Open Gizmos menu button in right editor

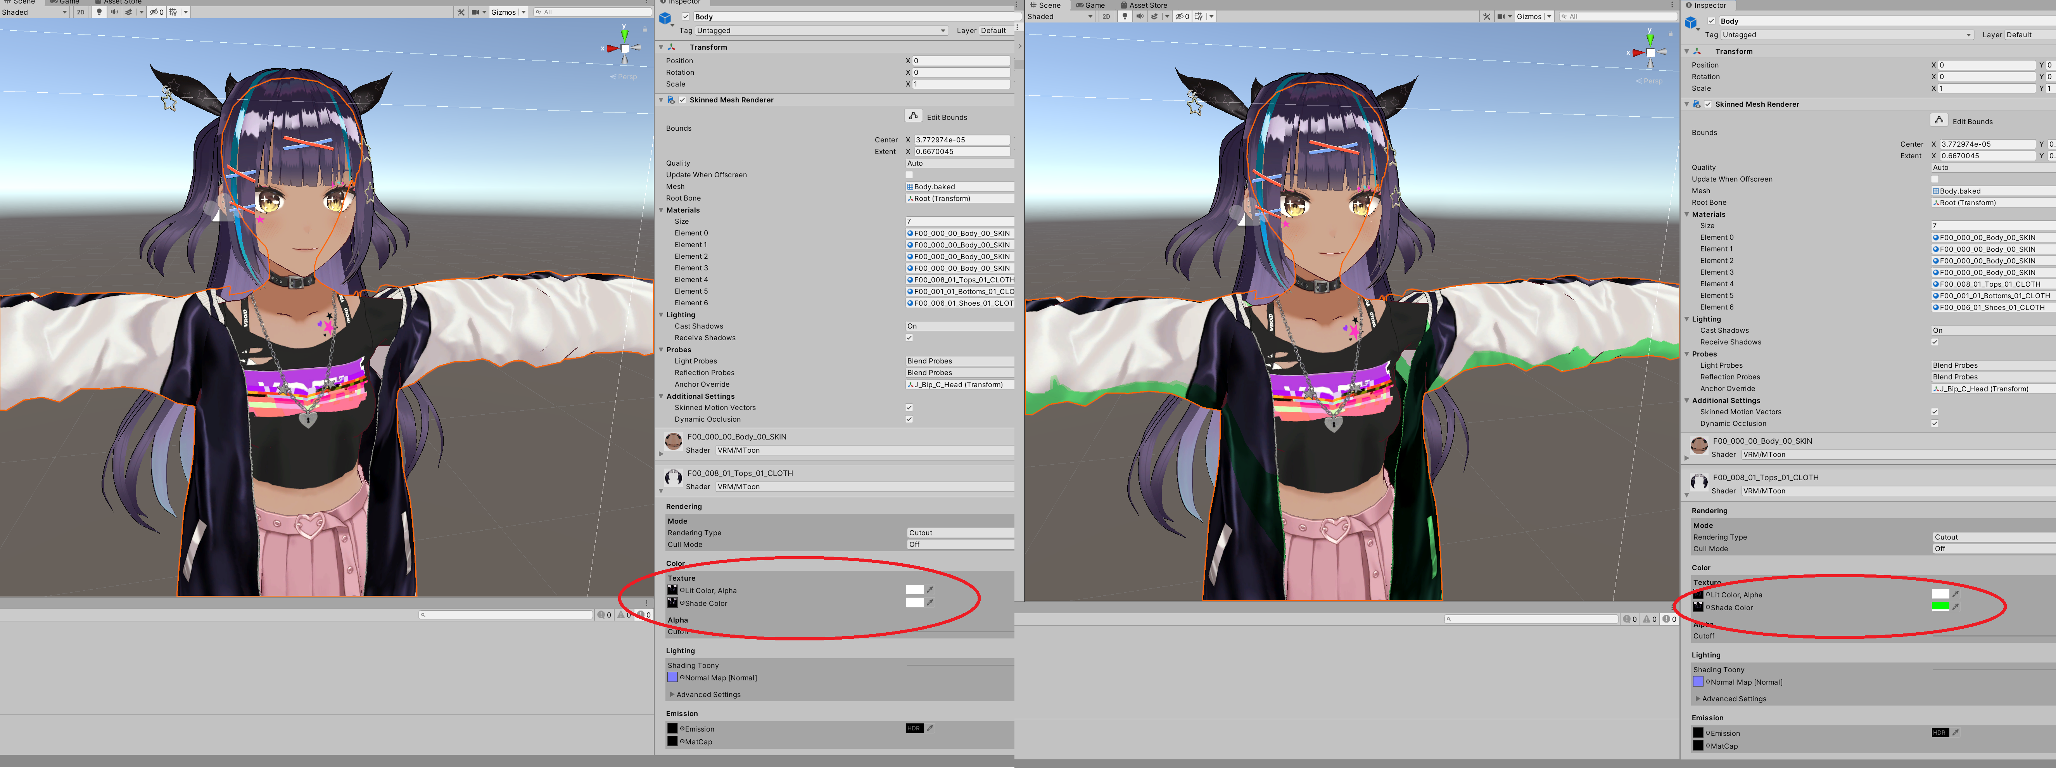pos(1529,17)
